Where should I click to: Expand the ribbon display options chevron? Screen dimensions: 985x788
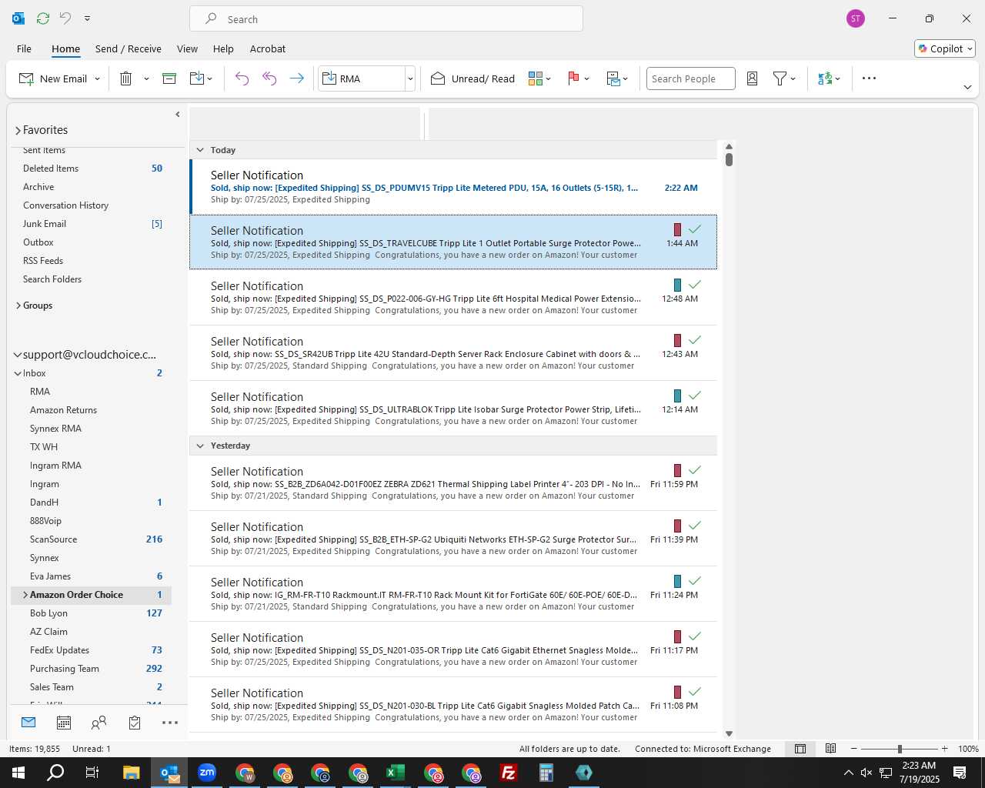point(967,87)
